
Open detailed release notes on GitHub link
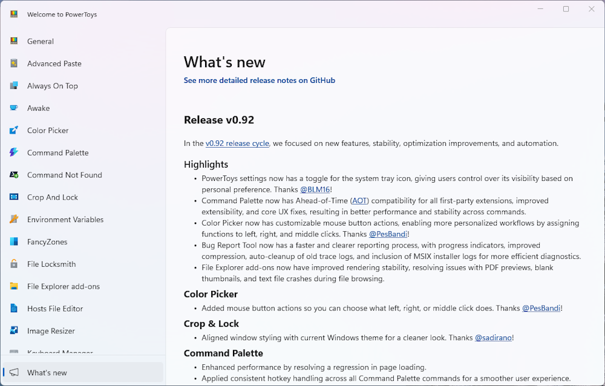click(x=260, y=80)
